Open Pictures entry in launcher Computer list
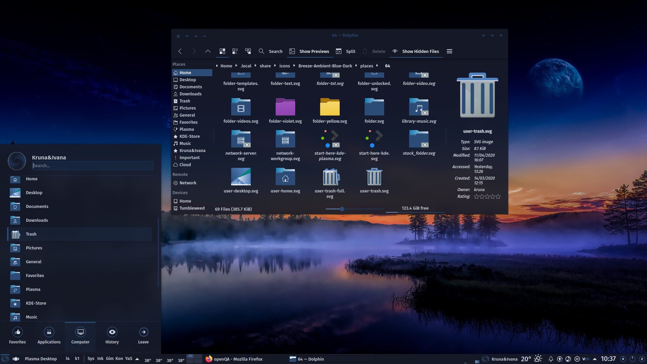647x364 pixels. pyautogui.click(x=80, y=248)
